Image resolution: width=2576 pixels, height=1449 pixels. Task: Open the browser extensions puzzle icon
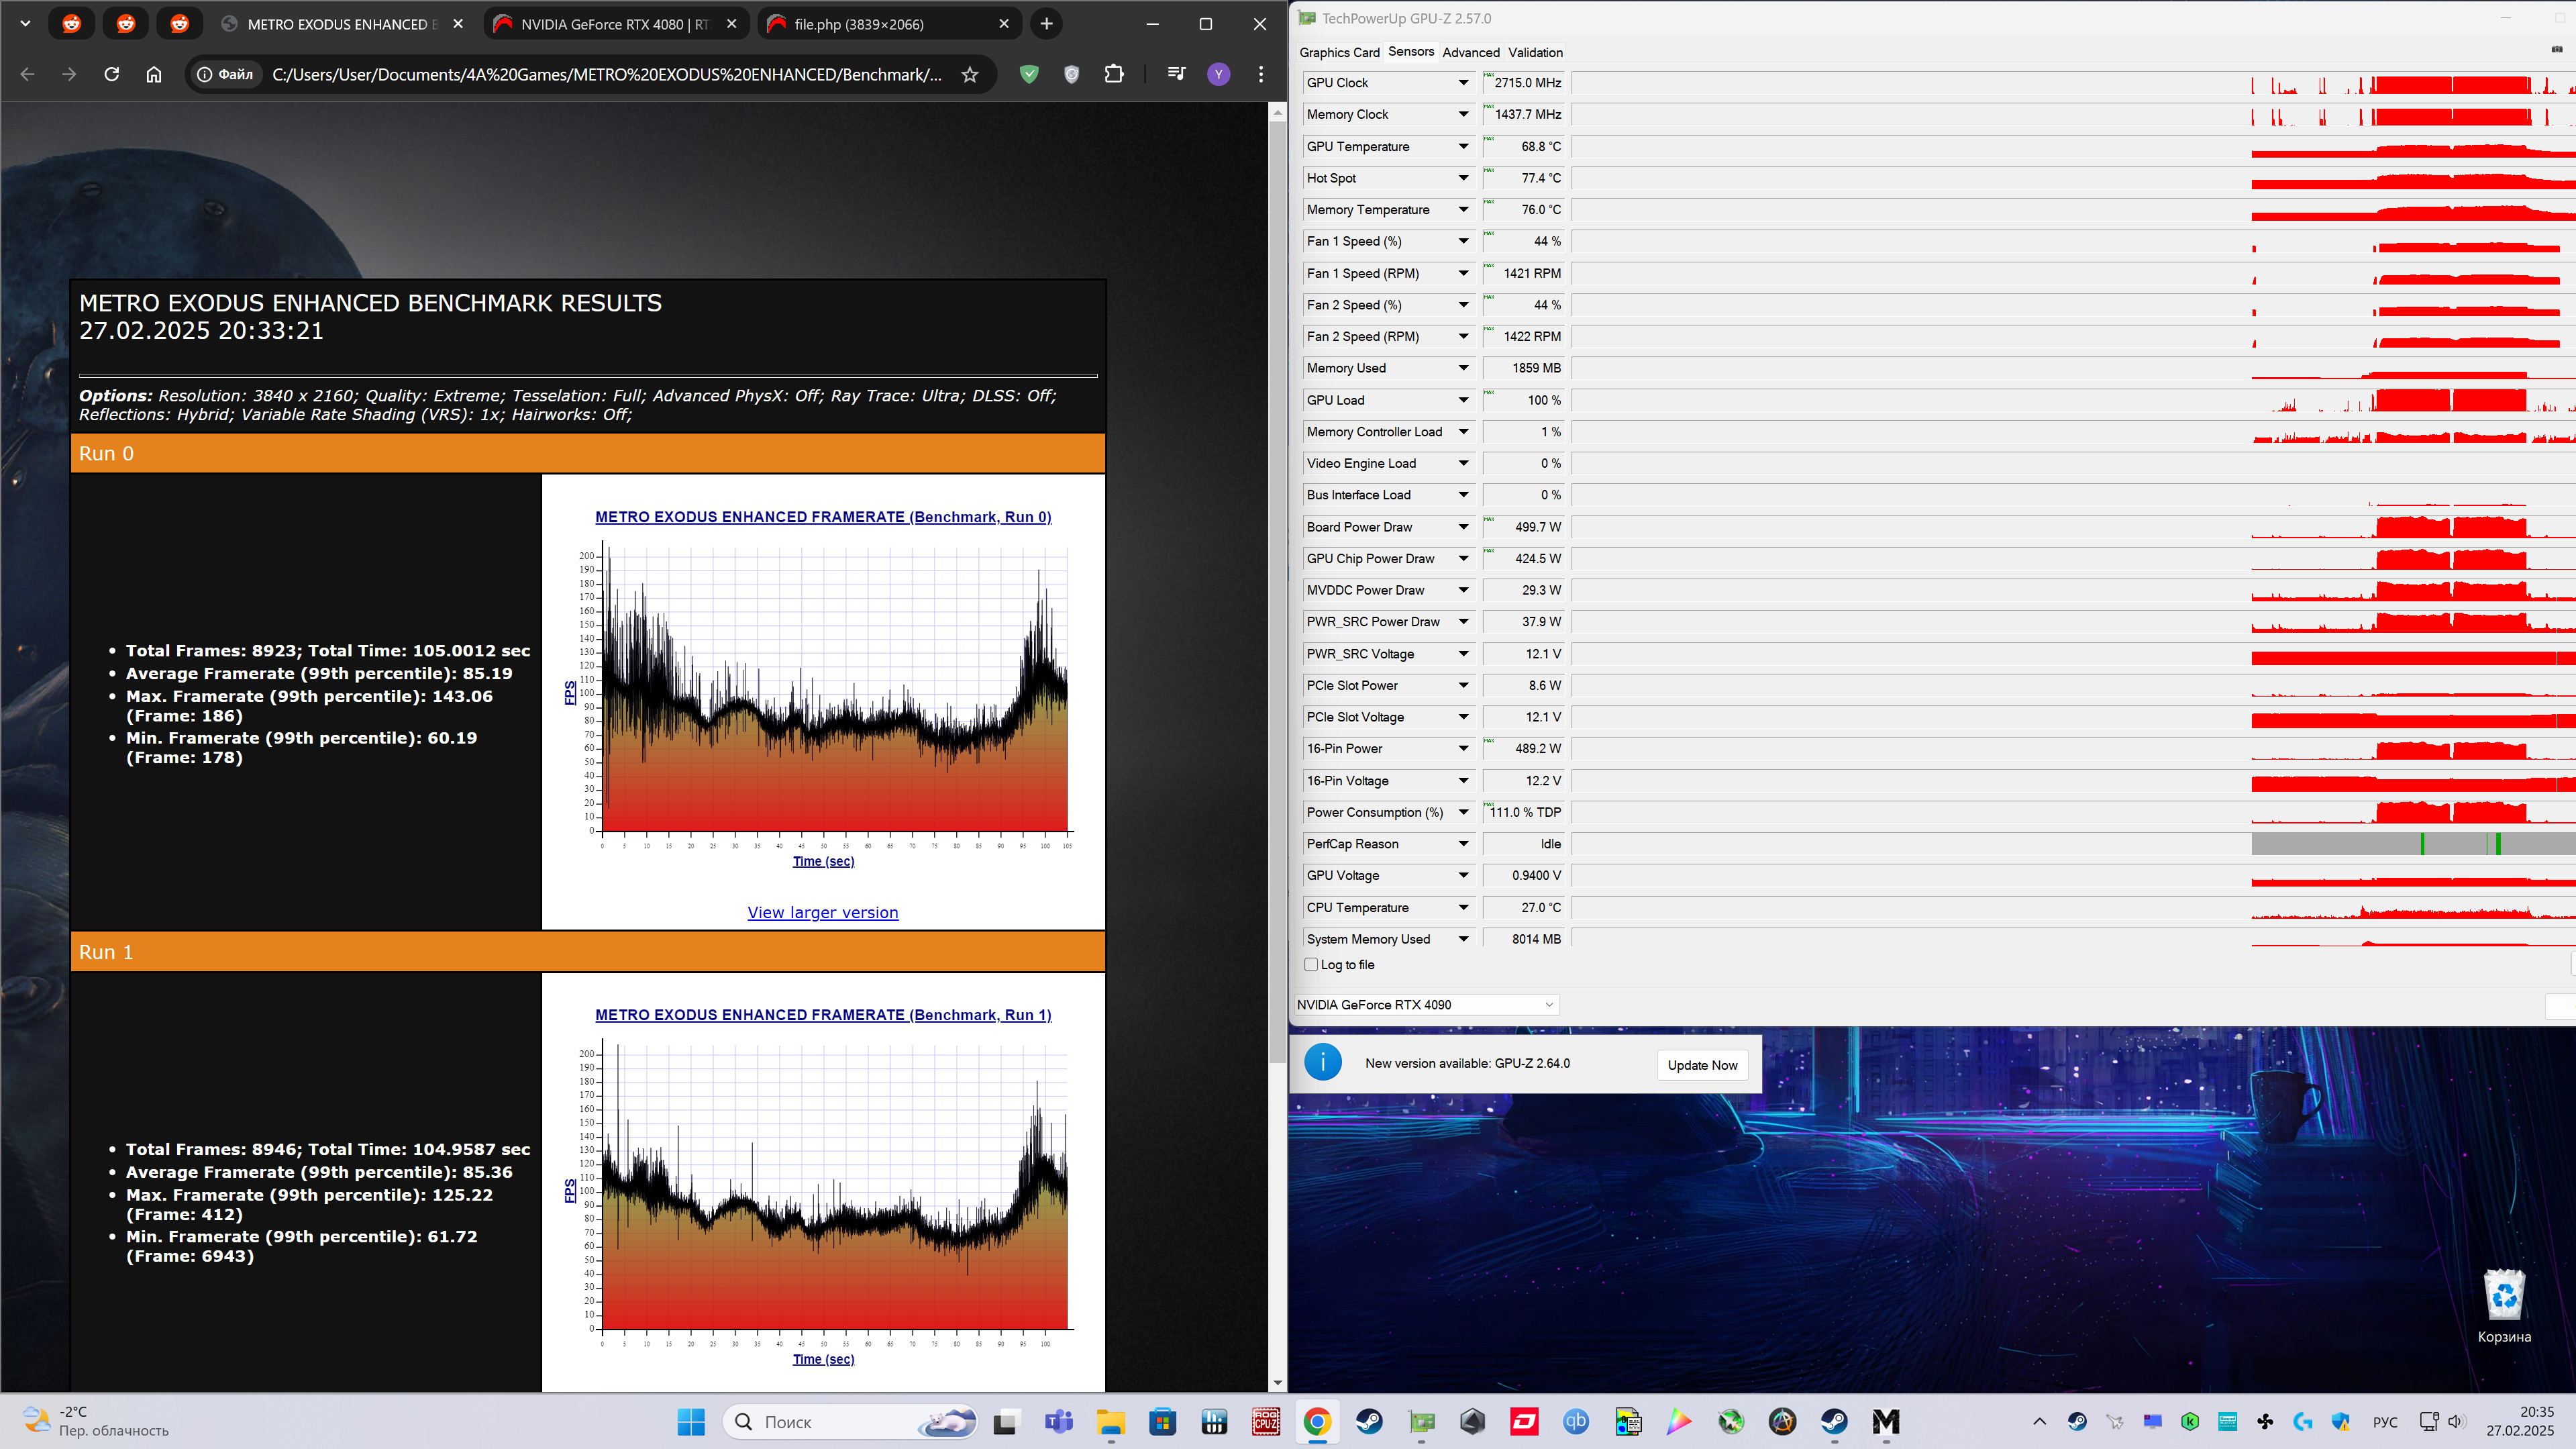1114,74
